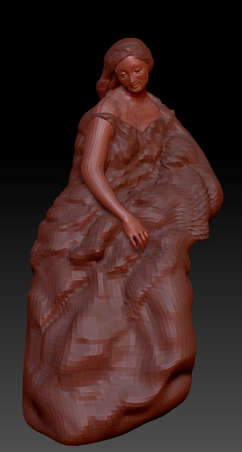Select the top of the figure's hair
The height and width of the screenshot is (452, 242).
click(x=129, y=48)
